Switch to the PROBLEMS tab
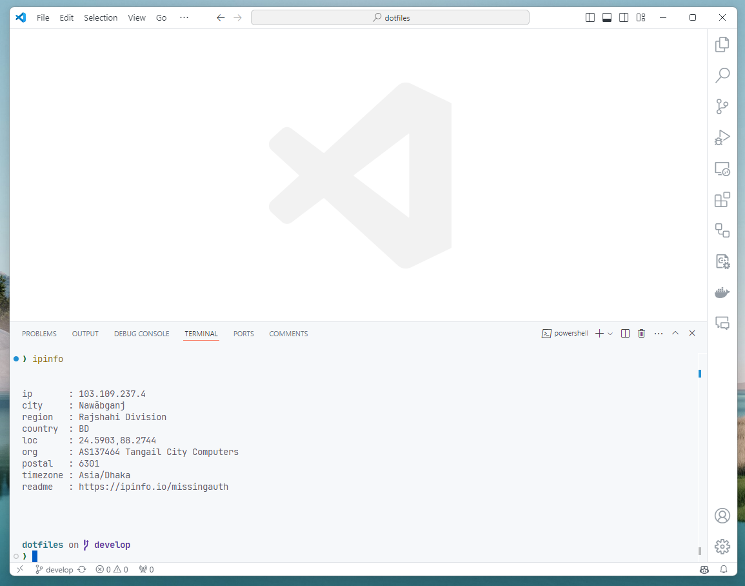The height and width of the screenshot is (586, 745). click(39, 334)
